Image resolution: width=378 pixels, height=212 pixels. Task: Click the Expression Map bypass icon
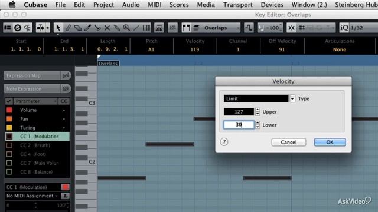pos(66,75)
